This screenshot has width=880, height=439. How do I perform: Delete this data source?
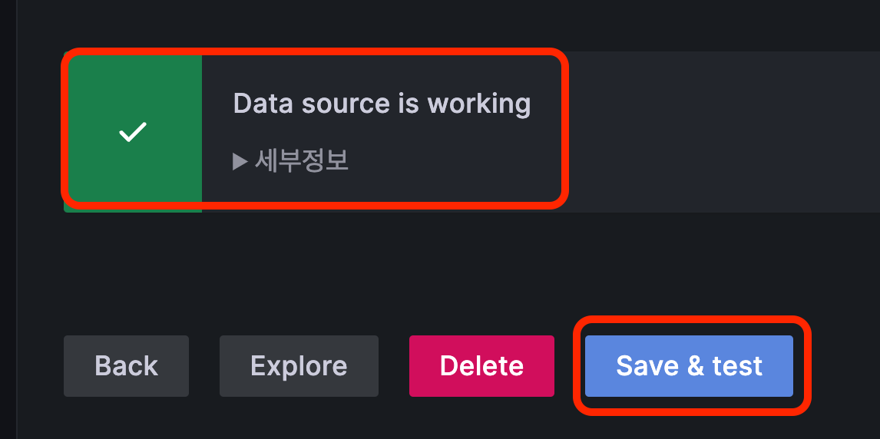pyautogui.click(x=481, y=366)
